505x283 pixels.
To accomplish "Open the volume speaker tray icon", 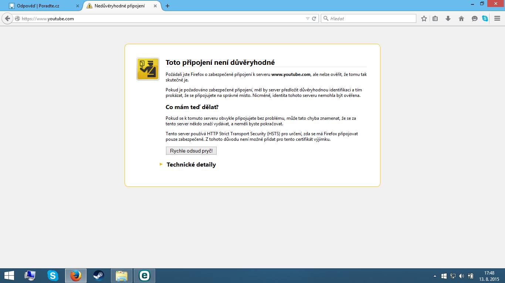I will click(461, 276).
